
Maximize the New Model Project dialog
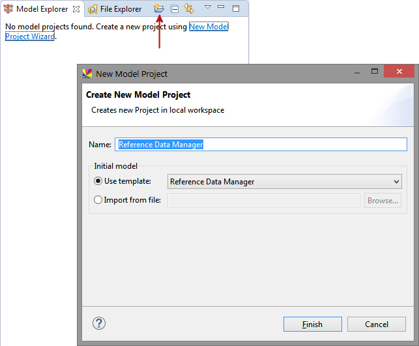[375, 71]
